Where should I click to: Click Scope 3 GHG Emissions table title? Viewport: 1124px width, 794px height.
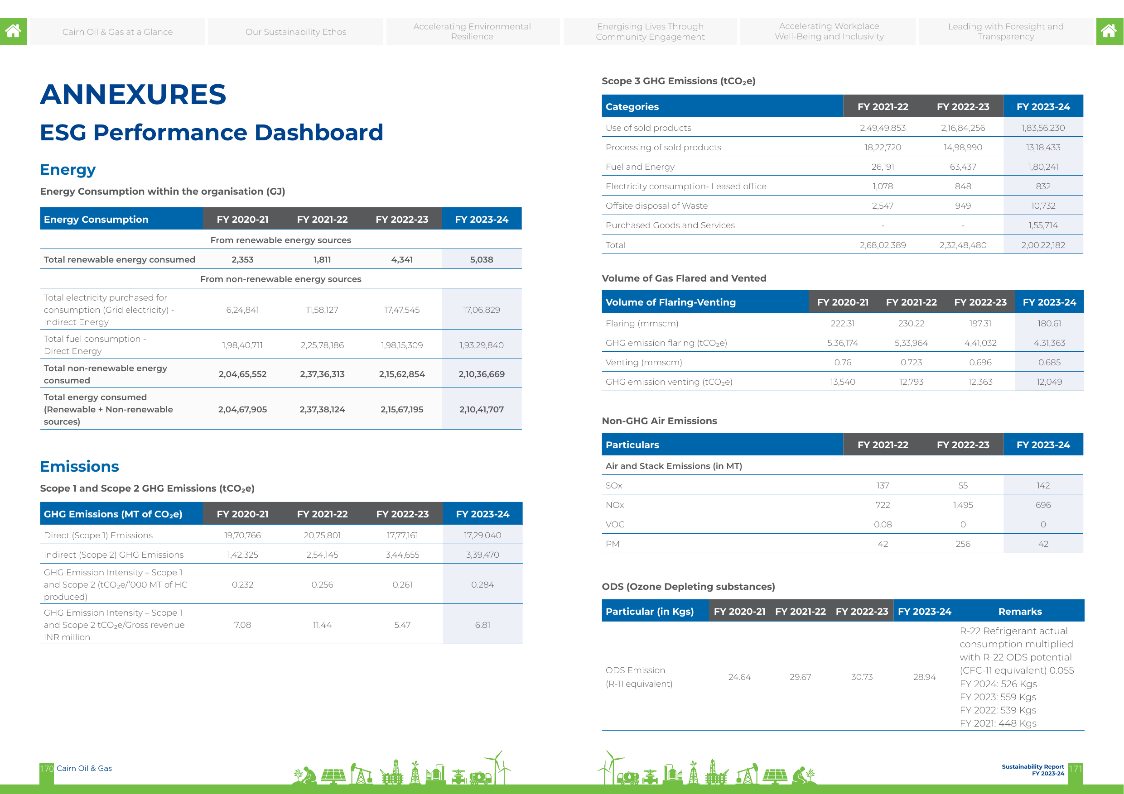click(679, 81)
